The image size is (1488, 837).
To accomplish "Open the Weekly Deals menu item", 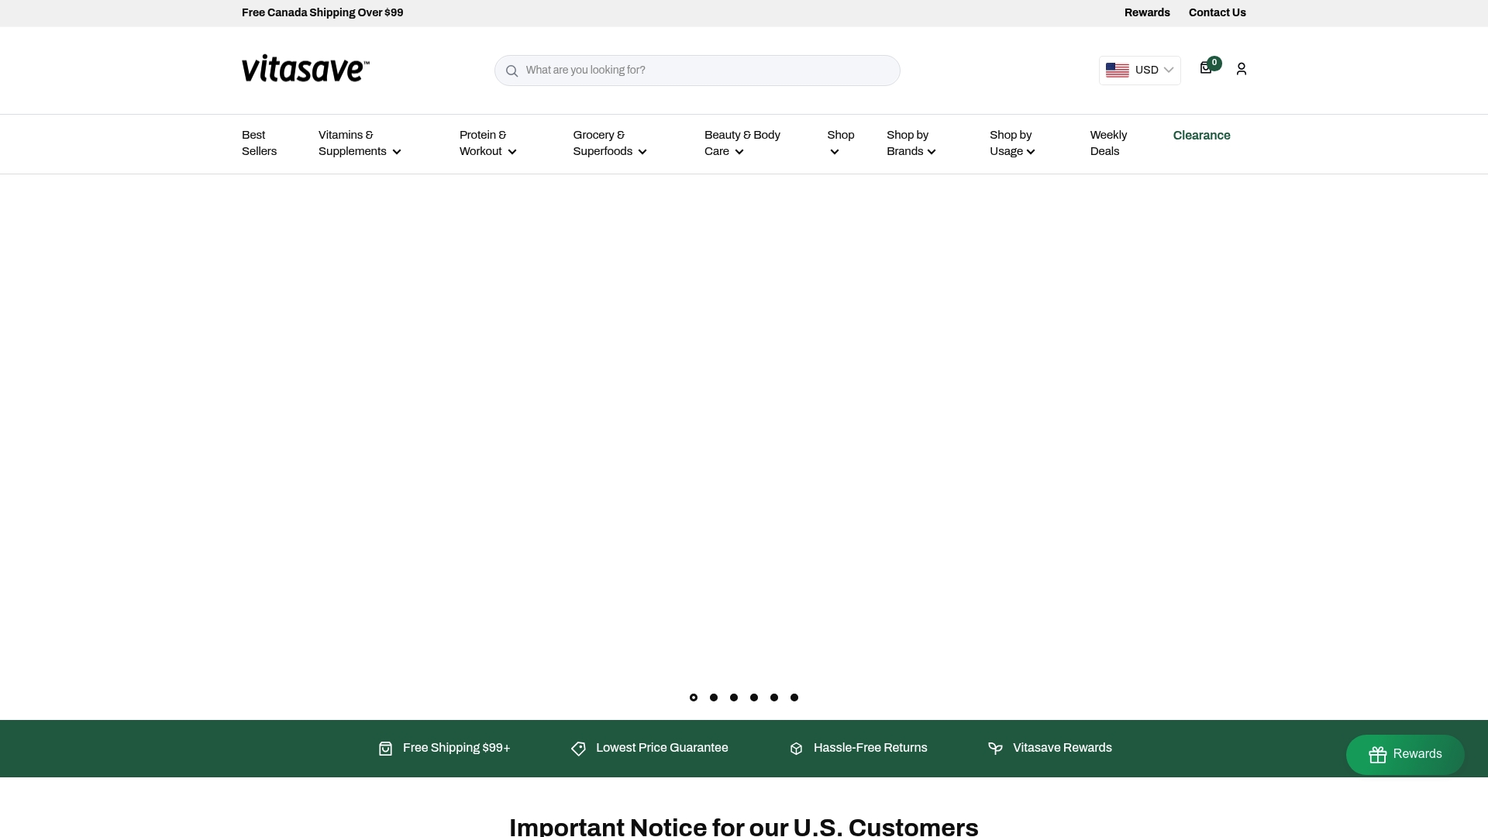I will click(1108, 143).
